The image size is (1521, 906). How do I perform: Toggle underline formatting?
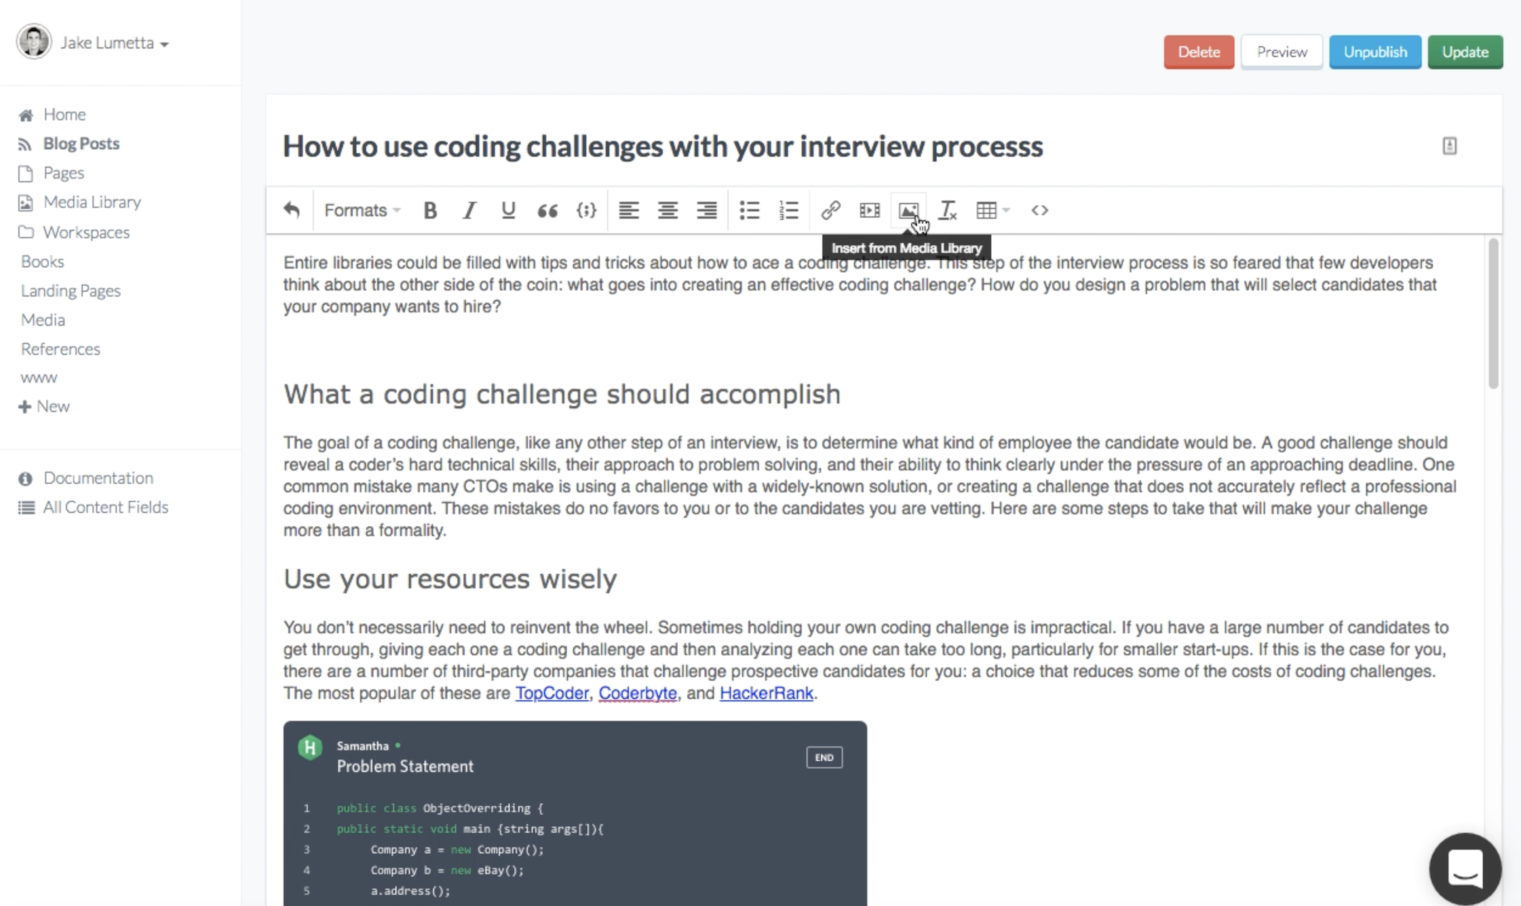(508, 210)
